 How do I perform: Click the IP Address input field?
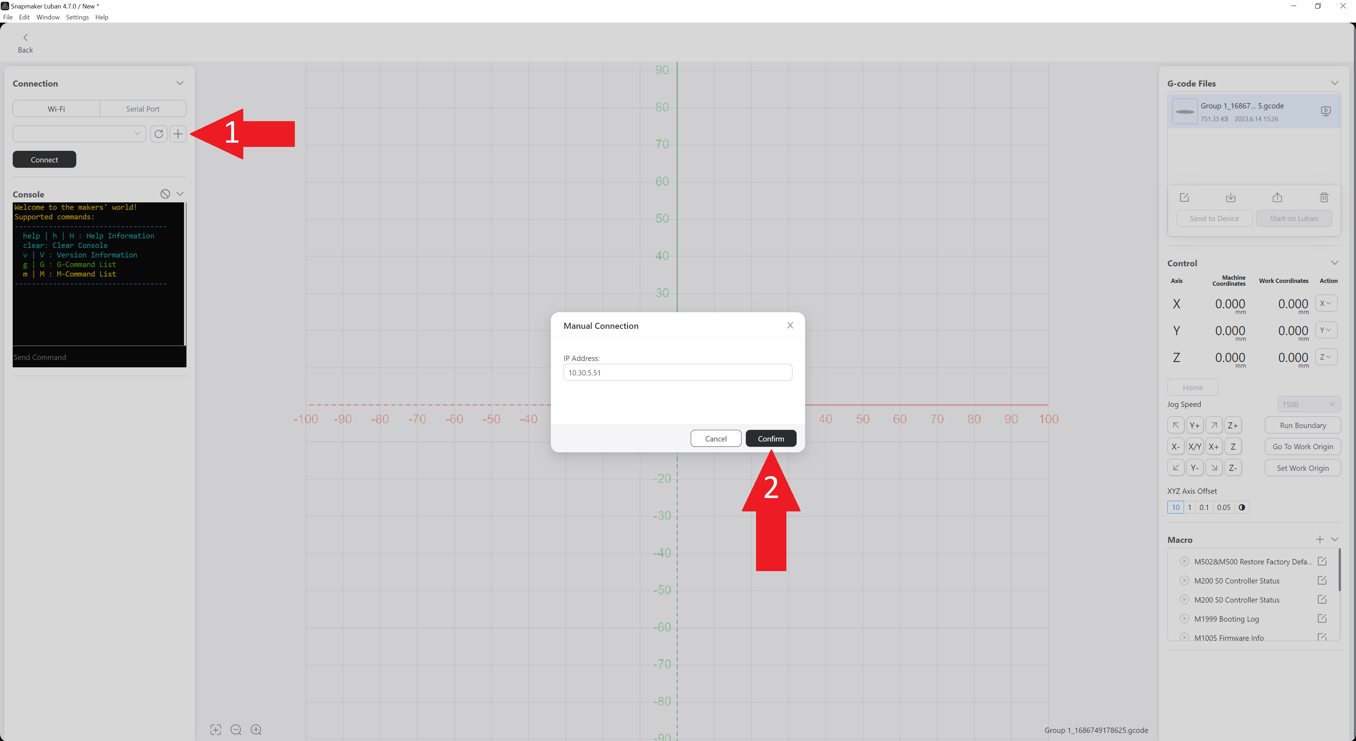678,372
